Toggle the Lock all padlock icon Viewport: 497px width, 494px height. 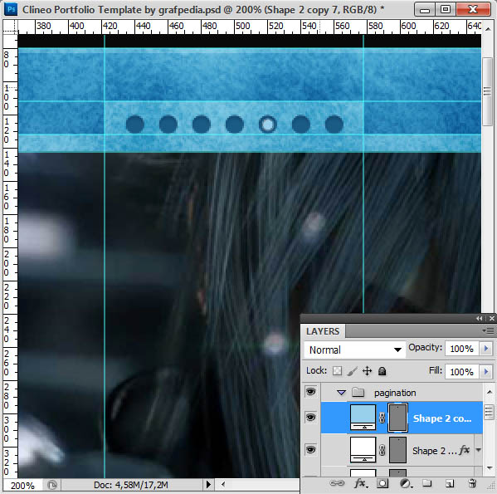(382, 371)
